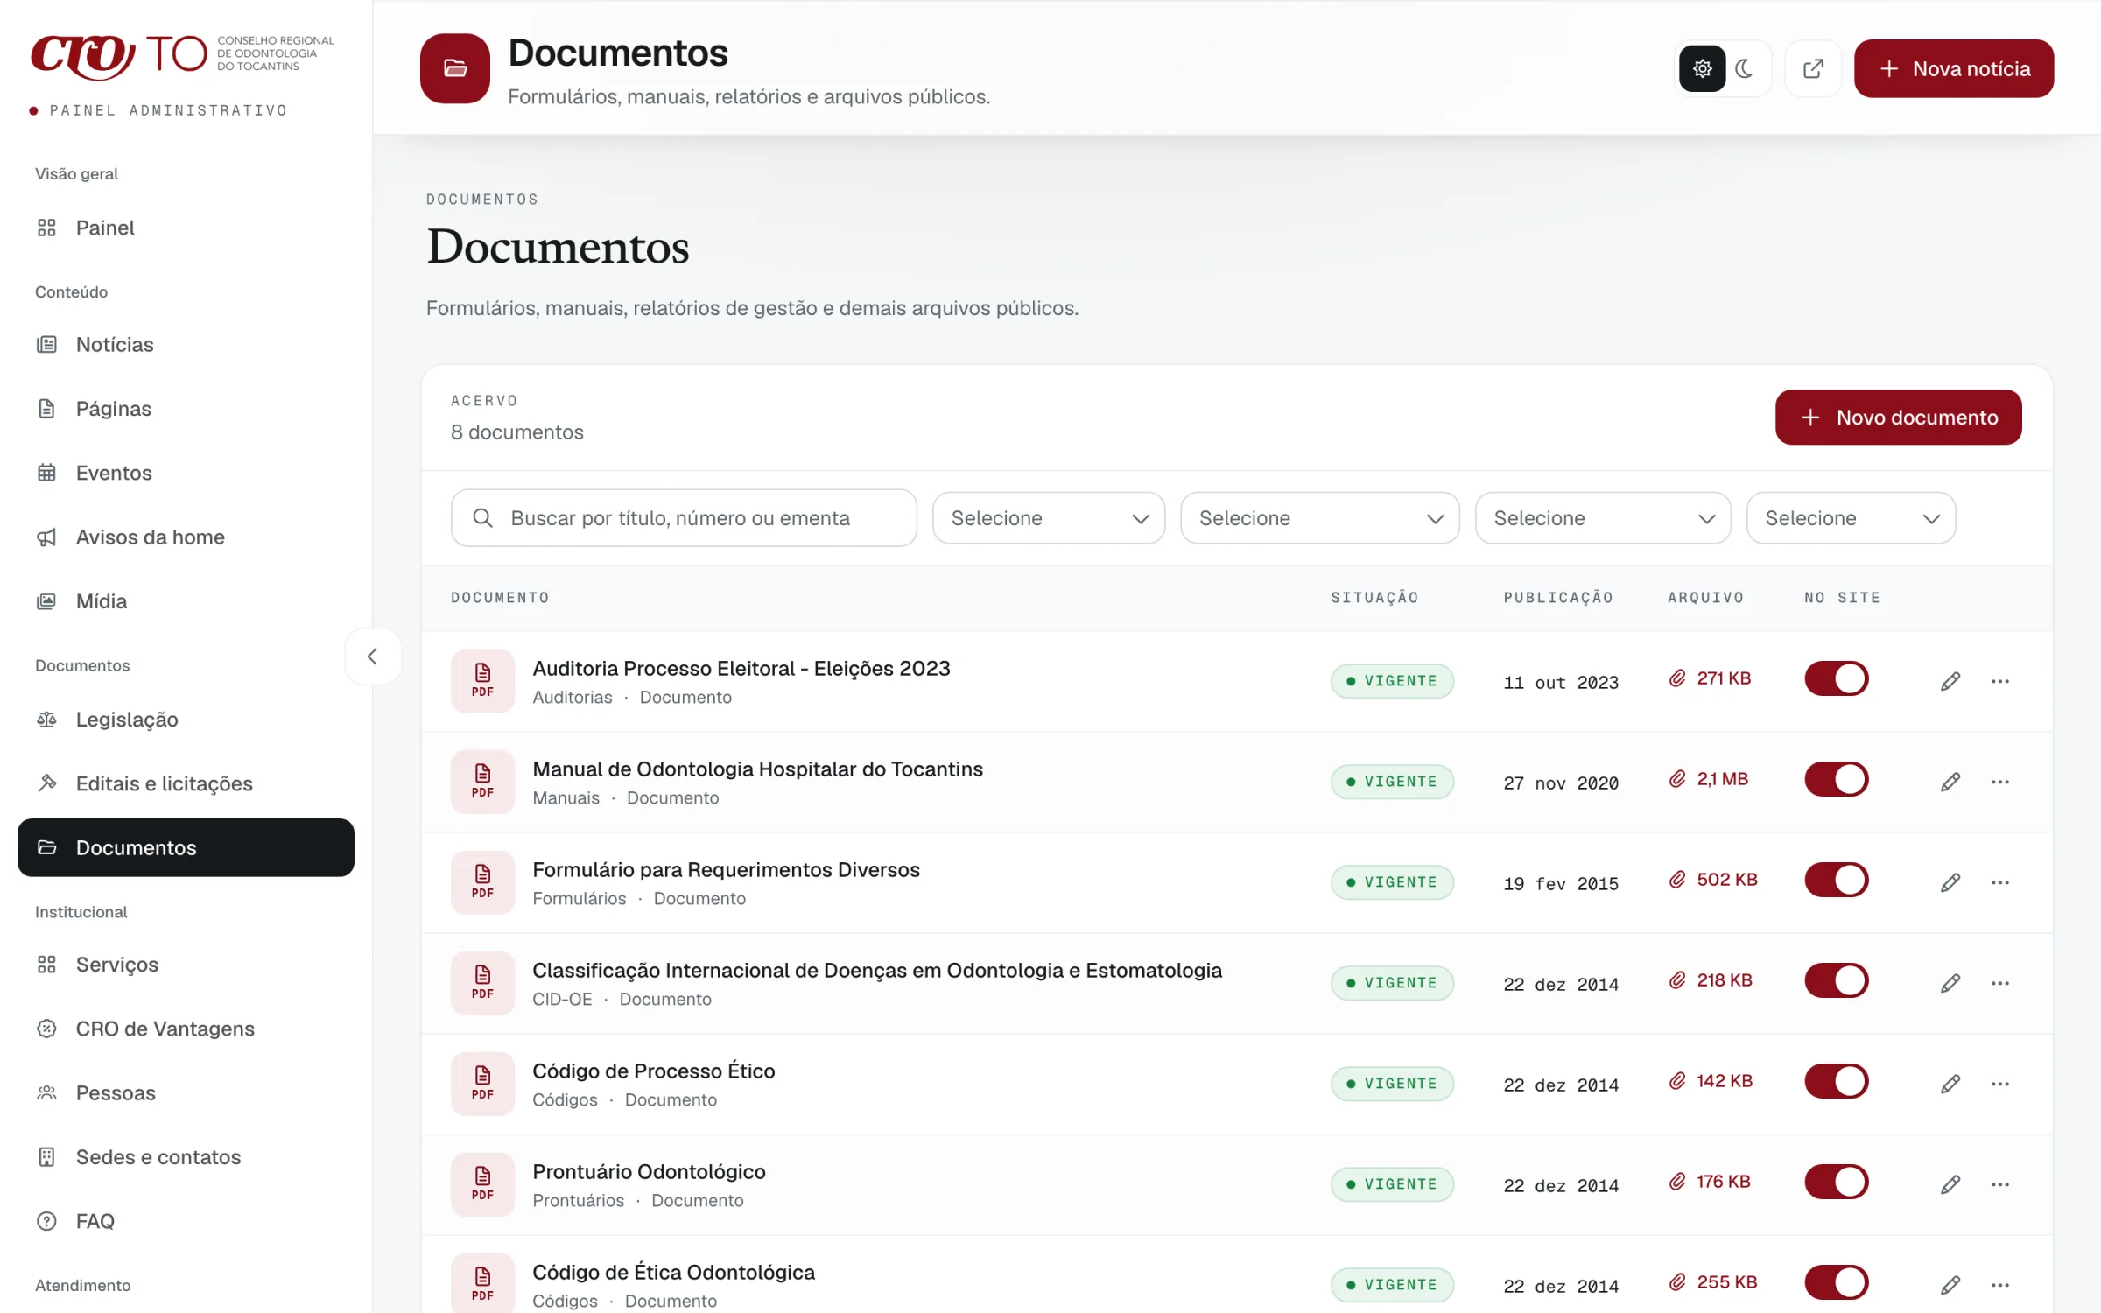The image size is (2101, 1313).
Task: Switch to dark theme moon icon
Action: click(1745, 68)
